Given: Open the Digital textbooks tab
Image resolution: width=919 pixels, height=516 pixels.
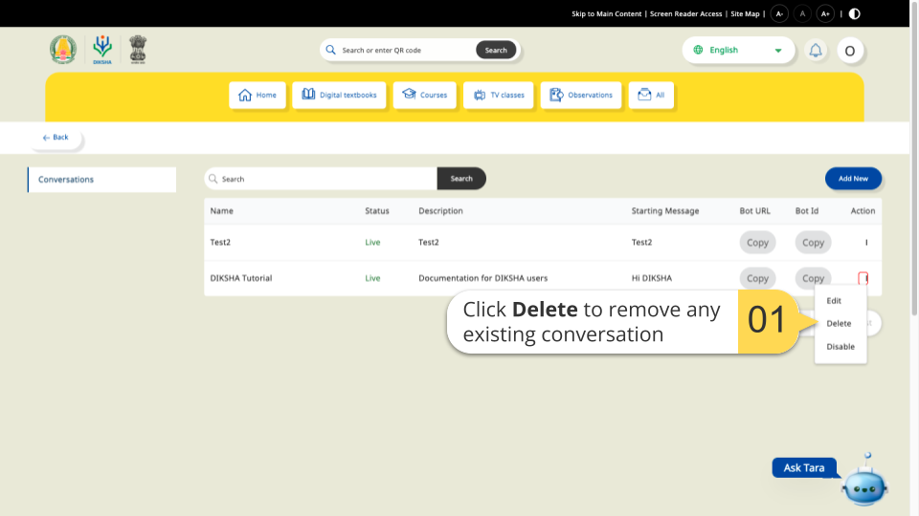Looking at the screenshot, I should [x=340, y=96].
